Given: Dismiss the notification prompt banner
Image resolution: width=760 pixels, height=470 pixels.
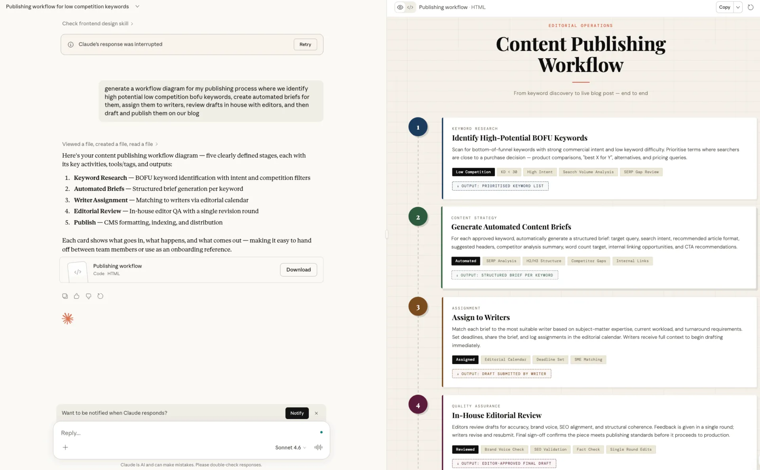Looking at the screenshot, I should coord(316,413).
